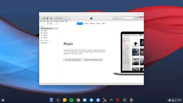Open the ChromeOS launcher button

point(3,100)
